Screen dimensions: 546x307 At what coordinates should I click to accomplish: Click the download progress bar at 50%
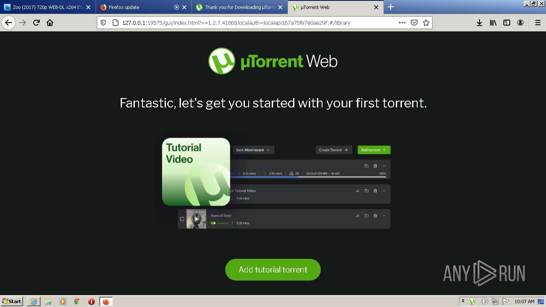(308, 177)
